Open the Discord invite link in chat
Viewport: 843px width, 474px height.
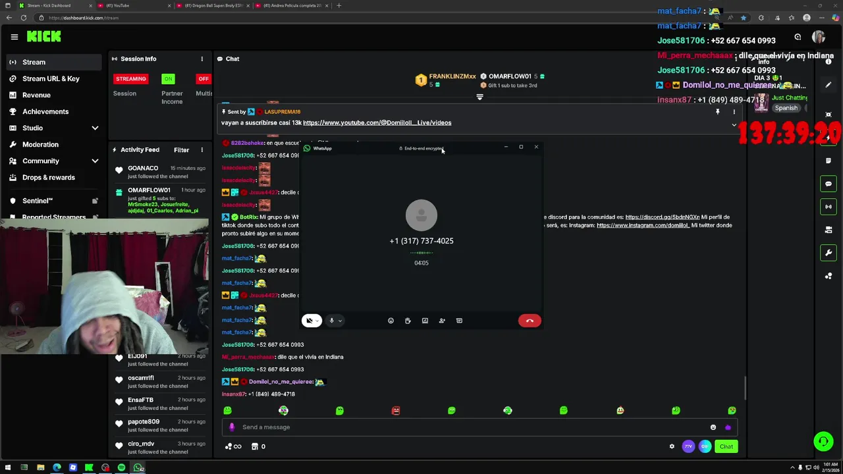pyautogui.click(x=662, y=217)
